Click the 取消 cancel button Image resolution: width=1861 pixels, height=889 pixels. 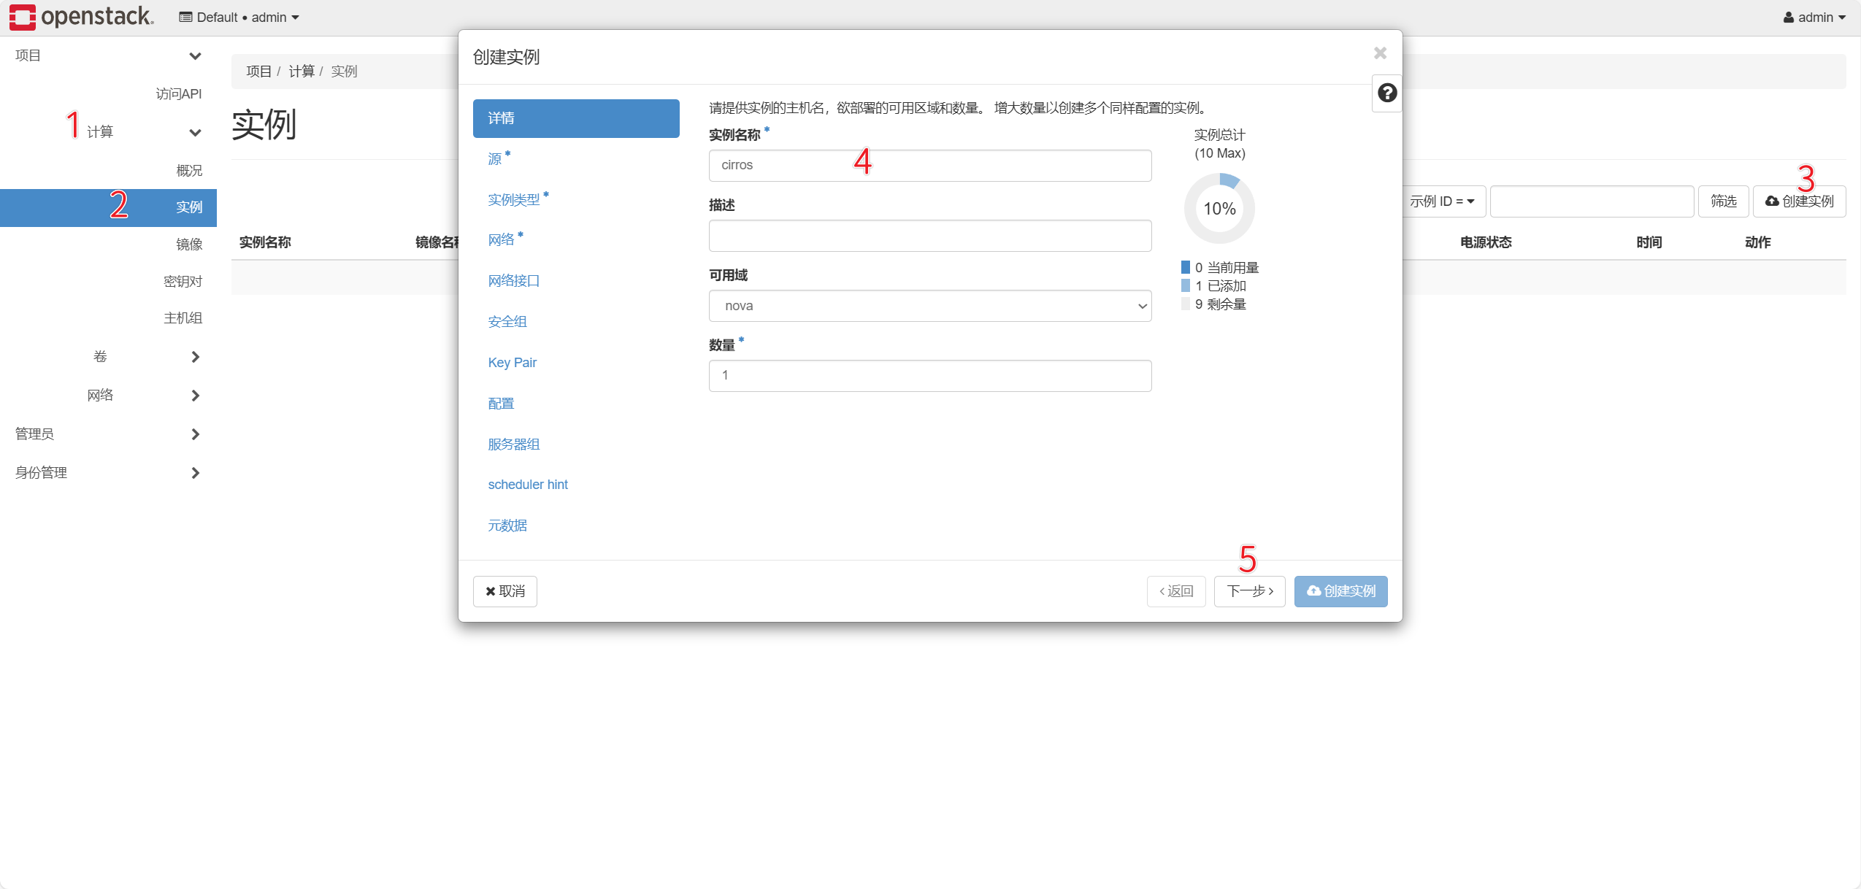pyautogui.click(x=504, y=591)
